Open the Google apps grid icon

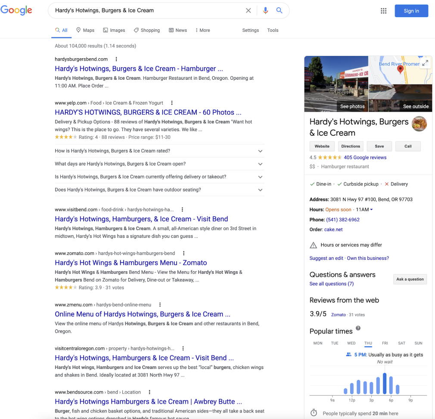(x=383, y=11)
